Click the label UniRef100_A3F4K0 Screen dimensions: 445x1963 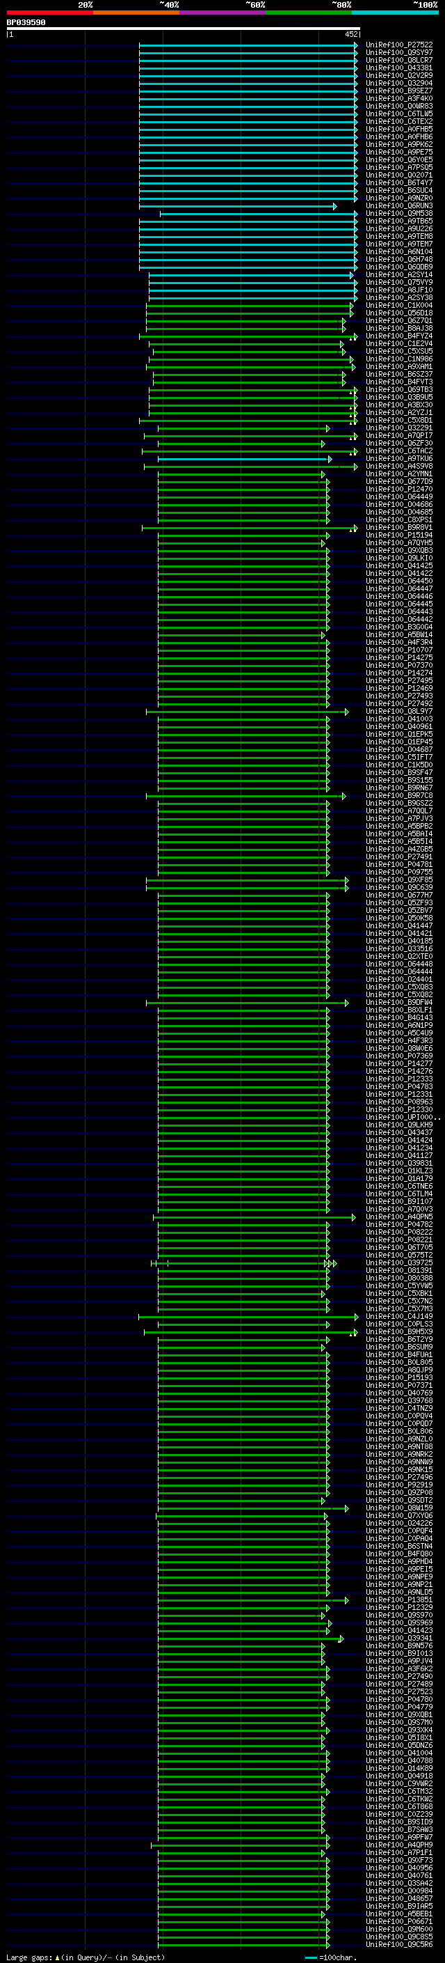pyautogui.click(x=398, y=98)
